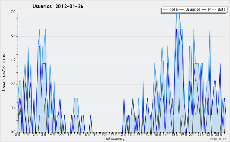
Task: Click the 'CC BY-SA 3.0' license text
Action: tap(218, 139)
